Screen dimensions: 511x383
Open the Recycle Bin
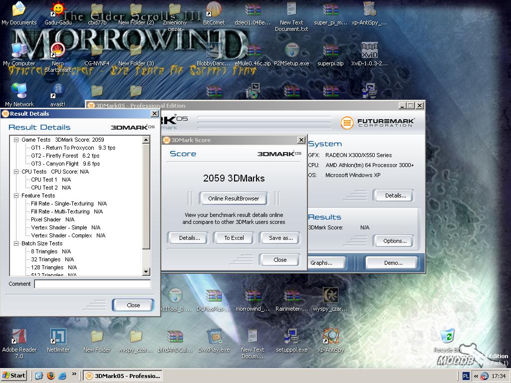(447, 340)
